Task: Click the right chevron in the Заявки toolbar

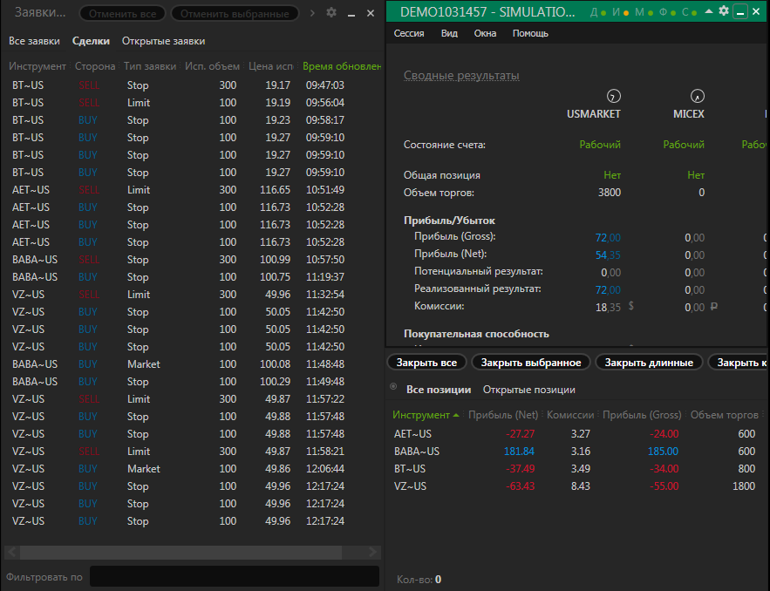Action: 312,13
